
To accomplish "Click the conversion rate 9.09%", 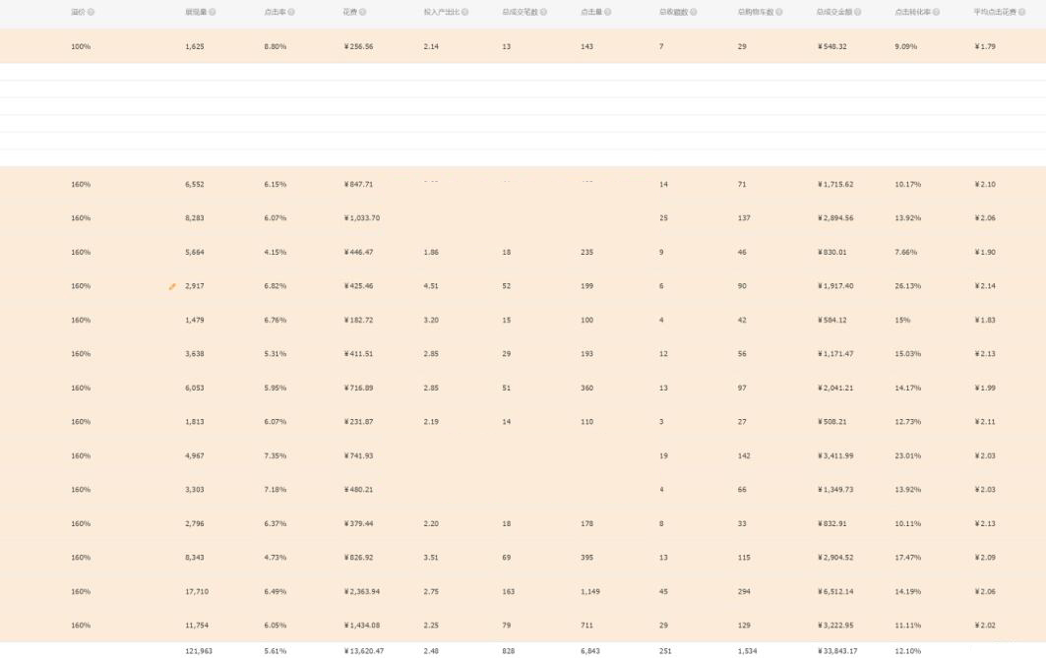I will coord(906,46).
